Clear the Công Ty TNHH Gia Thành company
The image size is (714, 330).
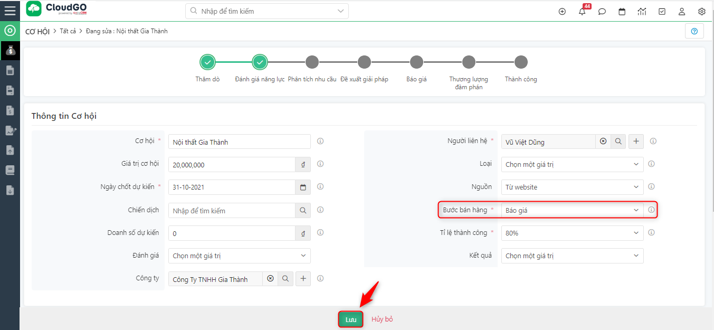[x=270, y=279]
